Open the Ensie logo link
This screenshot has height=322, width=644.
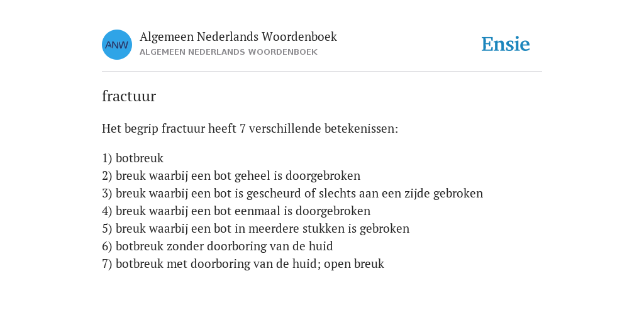506,45
